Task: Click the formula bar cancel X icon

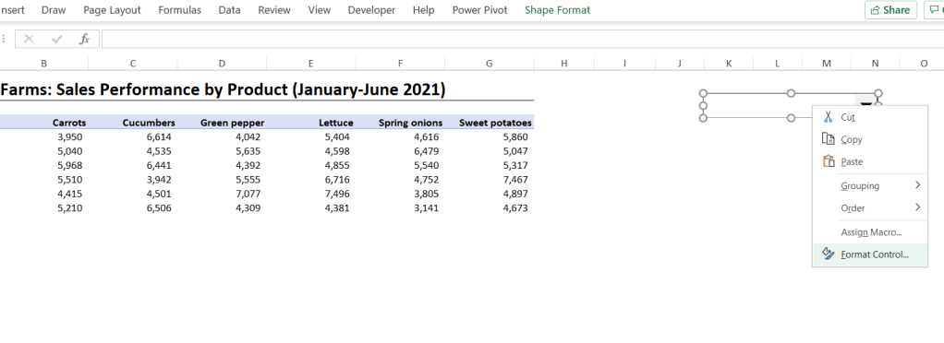Action: coord(29,40)
